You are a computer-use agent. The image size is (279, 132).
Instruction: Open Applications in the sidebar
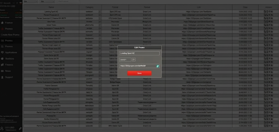point(11,53)
